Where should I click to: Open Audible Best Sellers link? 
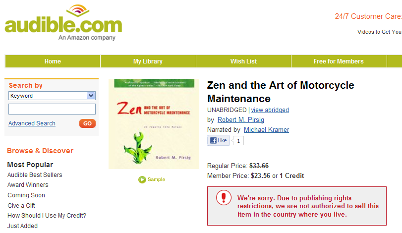point(35,175)
